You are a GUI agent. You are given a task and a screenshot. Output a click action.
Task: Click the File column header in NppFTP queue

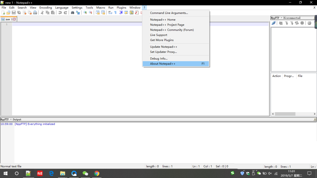tap(300, 76)
